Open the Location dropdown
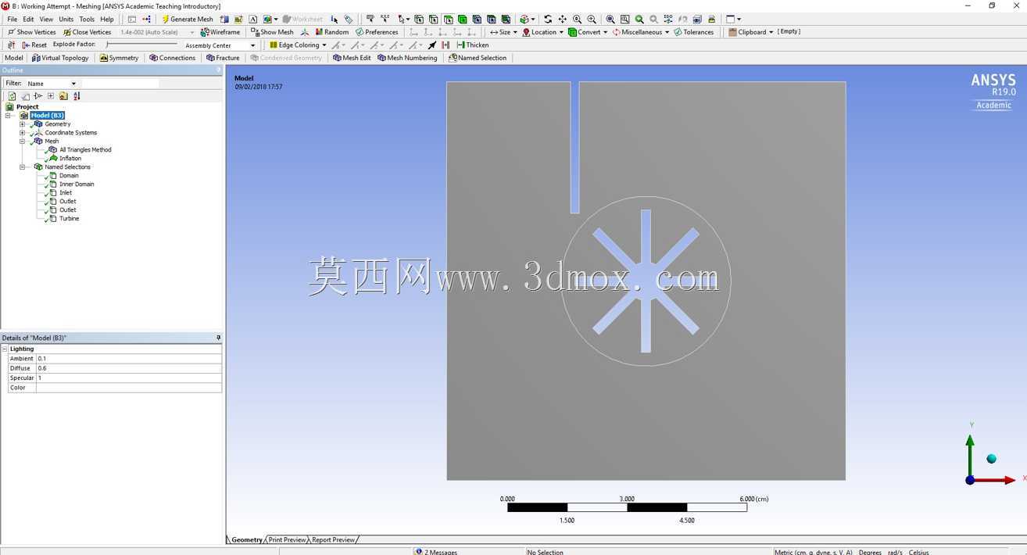This screenshot has height=555, width=1027. click(561, 32)
